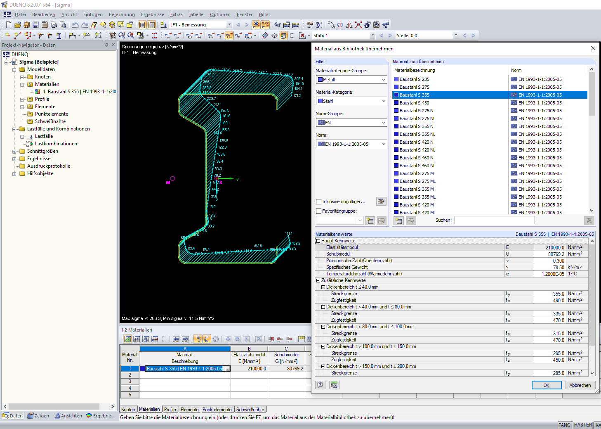This screenshot has width=601, height=429.
Task: Click the tau shear stress icon
Action: tap(220, 36)
